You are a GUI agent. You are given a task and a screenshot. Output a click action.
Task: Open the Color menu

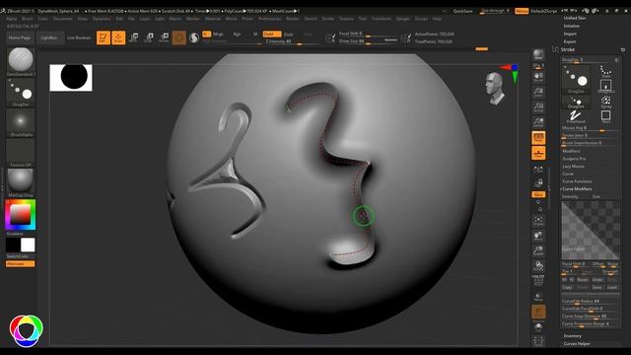click(43, 19)
